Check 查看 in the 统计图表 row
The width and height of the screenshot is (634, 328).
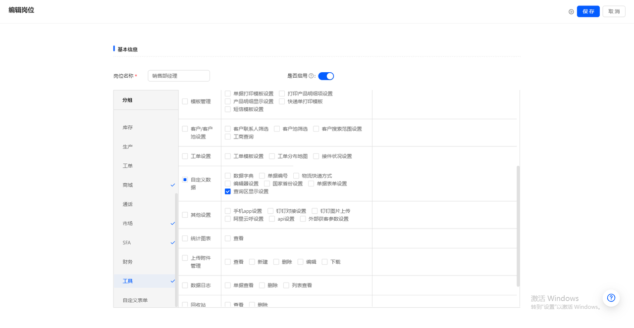click(228, 238)
